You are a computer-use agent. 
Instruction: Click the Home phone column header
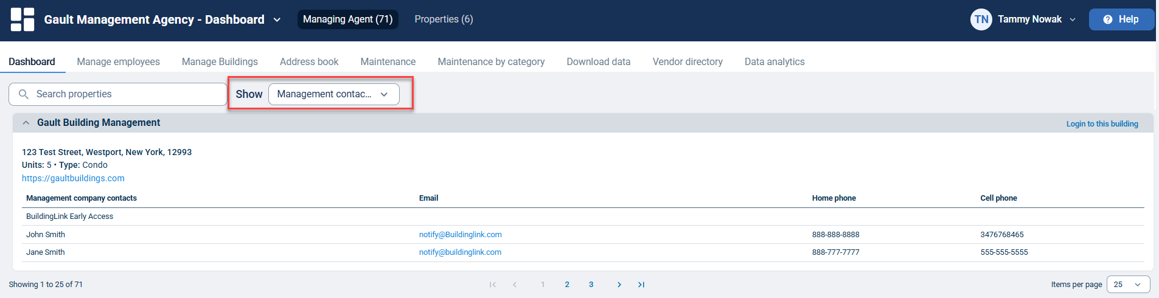pos(834,198)
